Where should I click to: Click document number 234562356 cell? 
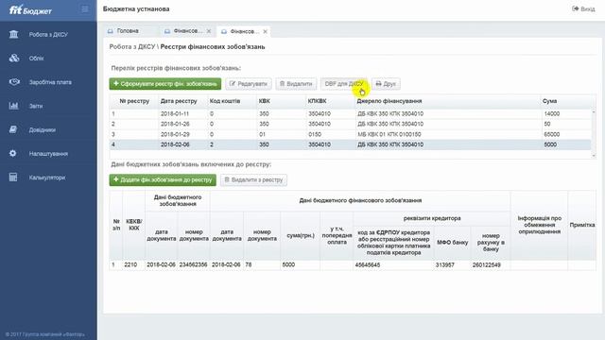[x=193, y=264]
